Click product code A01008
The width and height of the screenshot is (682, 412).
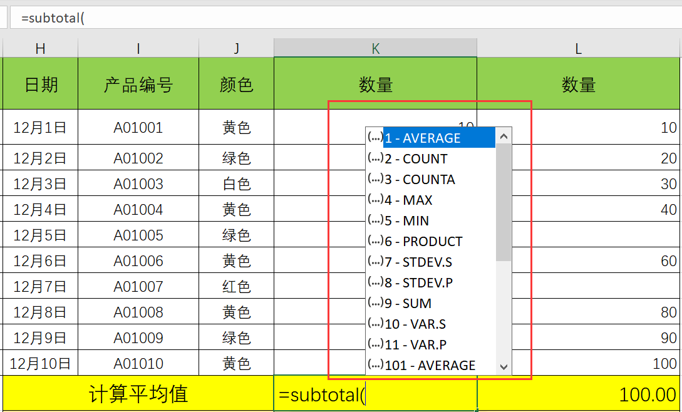pos(138,311)
